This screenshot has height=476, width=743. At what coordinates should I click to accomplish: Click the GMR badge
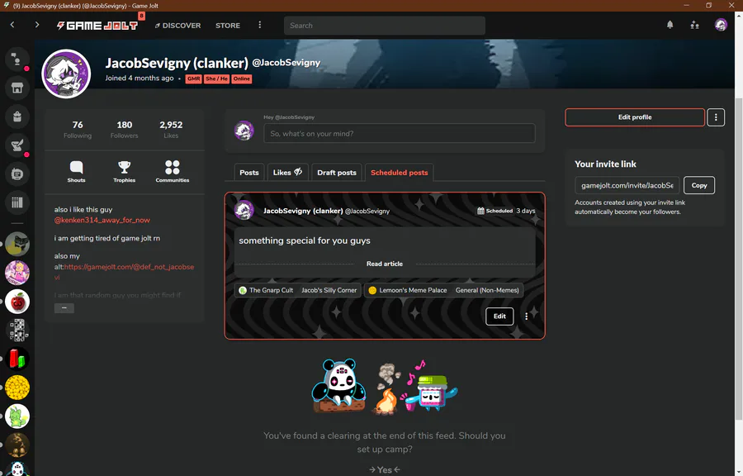(193, 79)
